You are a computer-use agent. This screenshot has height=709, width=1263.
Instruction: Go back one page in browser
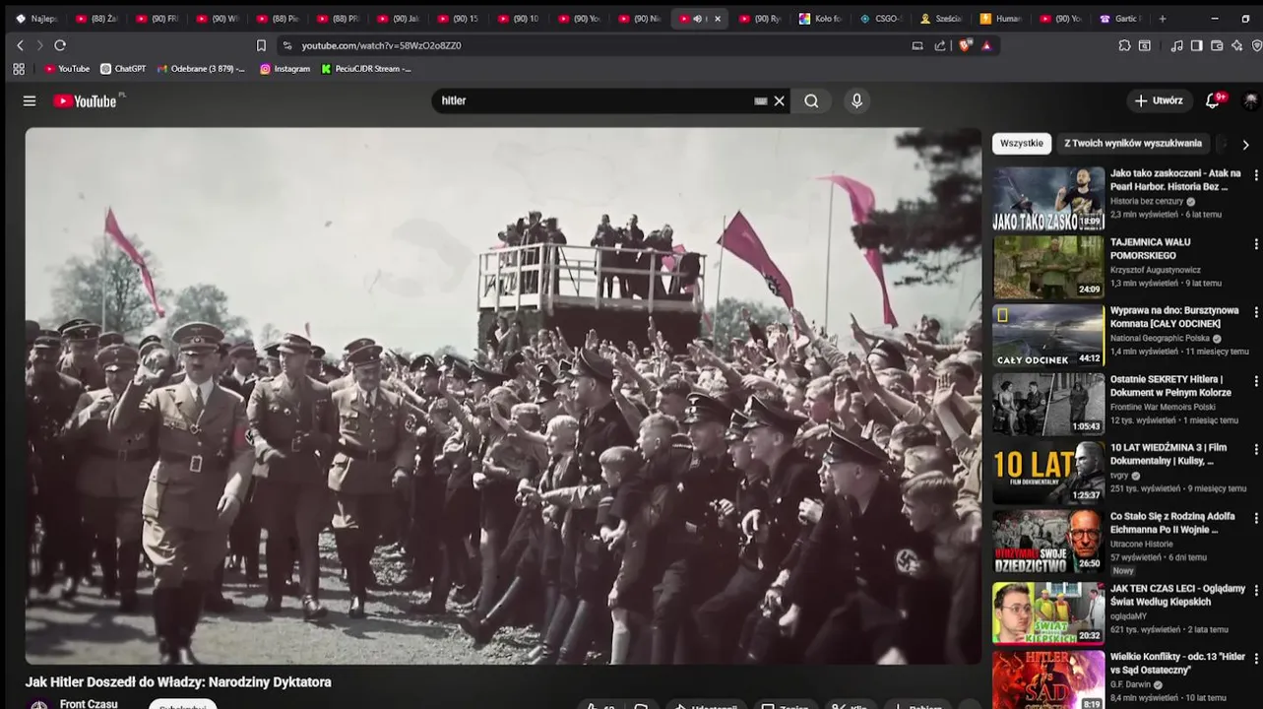click(x=20, y=45)
